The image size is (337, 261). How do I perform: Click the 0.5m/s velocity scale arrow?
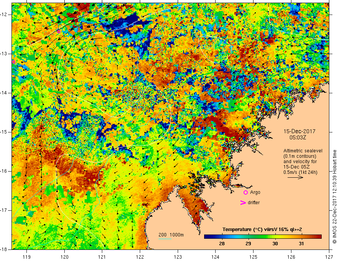[295, 177]
